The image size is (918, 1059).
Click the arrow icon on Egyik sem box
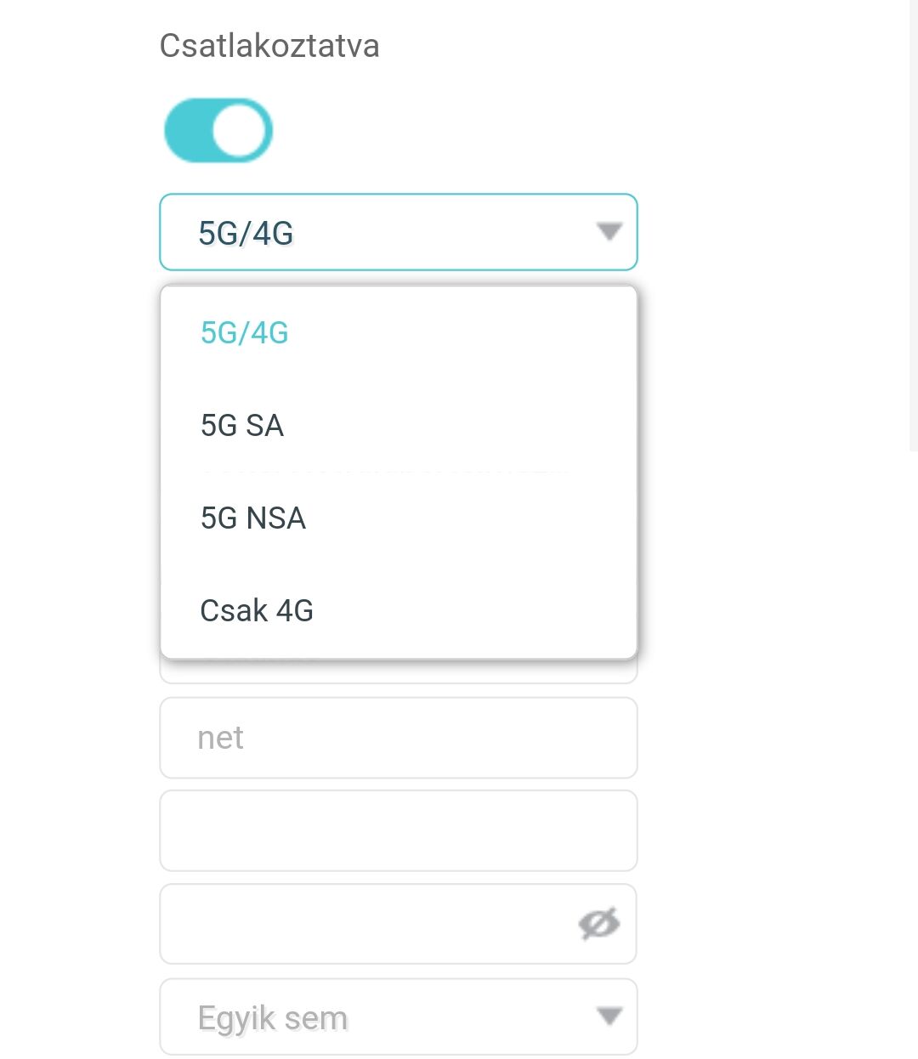[x=609, y=1017]
